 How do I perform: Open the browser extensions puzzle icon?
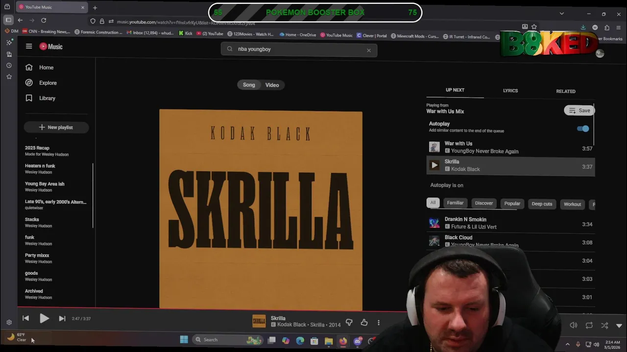pos(607,27)
